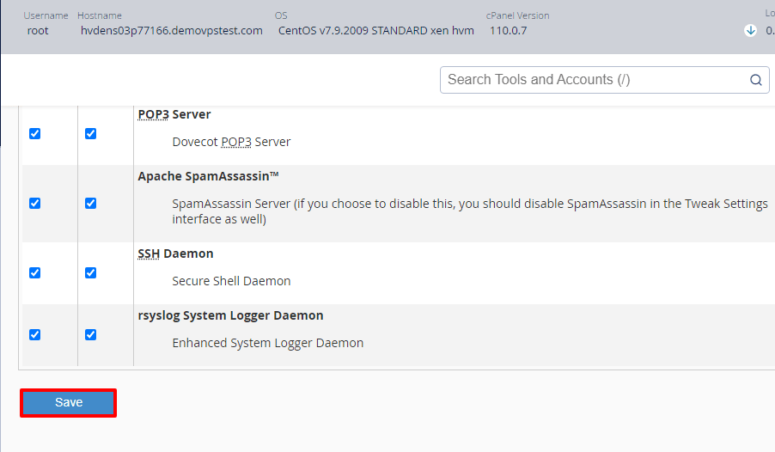Toggle the second SSH Daemon checkbox

(x=90, y=273)
